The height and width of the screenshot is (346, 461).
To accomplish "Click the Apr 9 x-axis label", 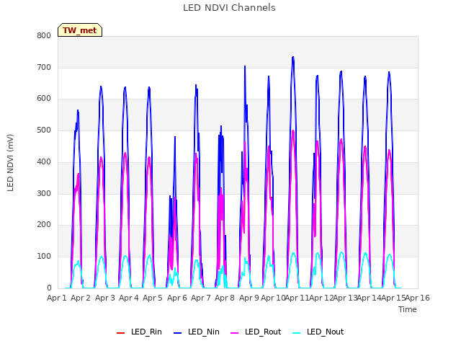I will click(249, 298).
